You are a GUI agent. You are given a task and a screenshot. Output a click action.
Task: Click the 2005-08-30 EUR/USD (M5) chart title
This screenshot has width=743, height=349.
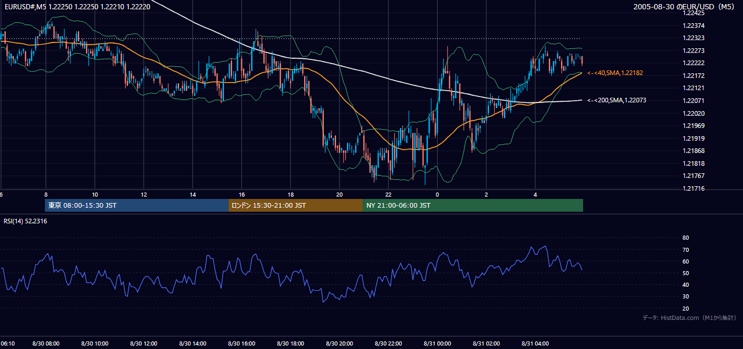(x=684, y=6)
